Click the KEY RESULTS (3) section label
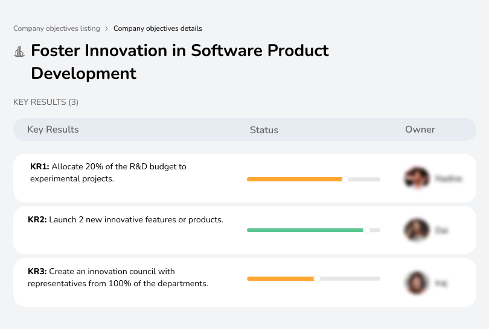The image size is (489, 329). 46,102
